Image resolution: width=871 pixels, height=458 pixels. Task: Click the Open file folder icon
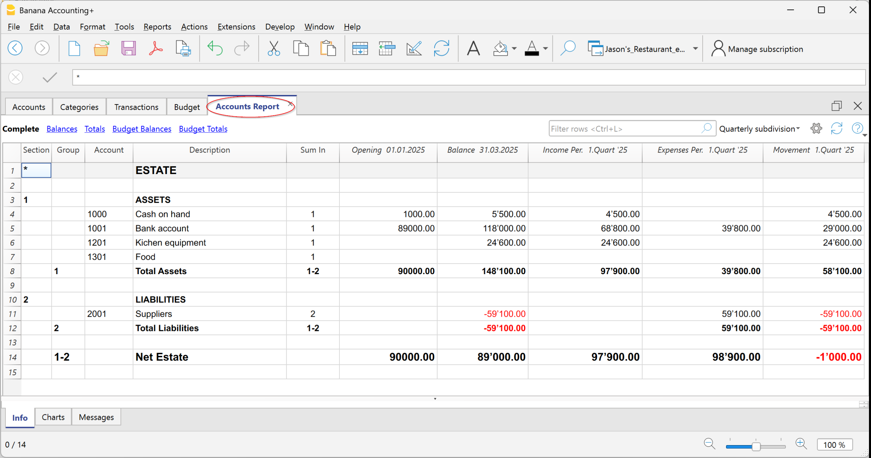(101, 49)
